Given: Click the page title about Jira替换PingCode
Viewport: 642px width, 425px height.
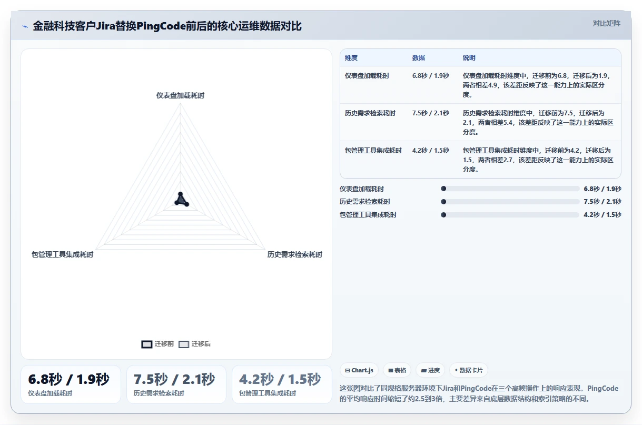Looking at the screenshot, I should point(167,26).
